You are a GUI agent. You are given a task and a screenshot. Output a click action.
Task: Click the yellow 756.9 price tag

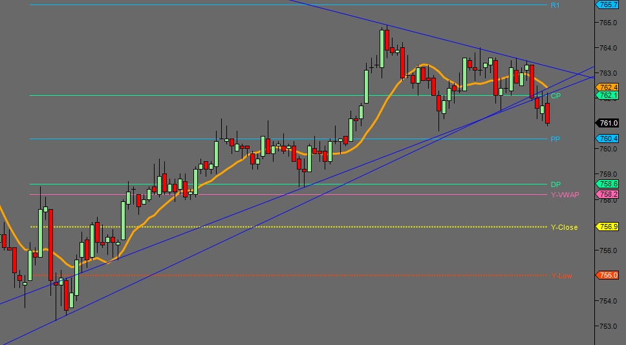[607, 227]
